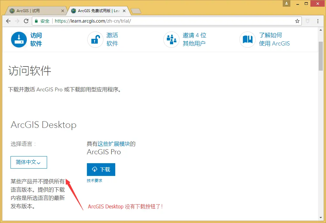Close the ArcGIS 免费试用版 tab
Viewport: 326px width, 223px height.
(x=124, y=11)
